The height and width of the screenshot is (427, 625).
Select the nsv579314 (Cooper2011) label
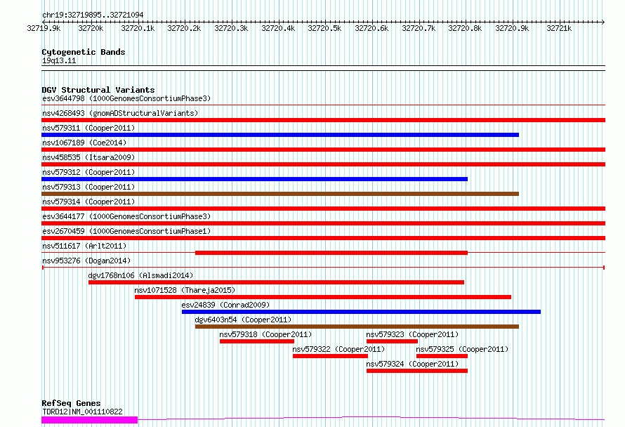point(88,202)
